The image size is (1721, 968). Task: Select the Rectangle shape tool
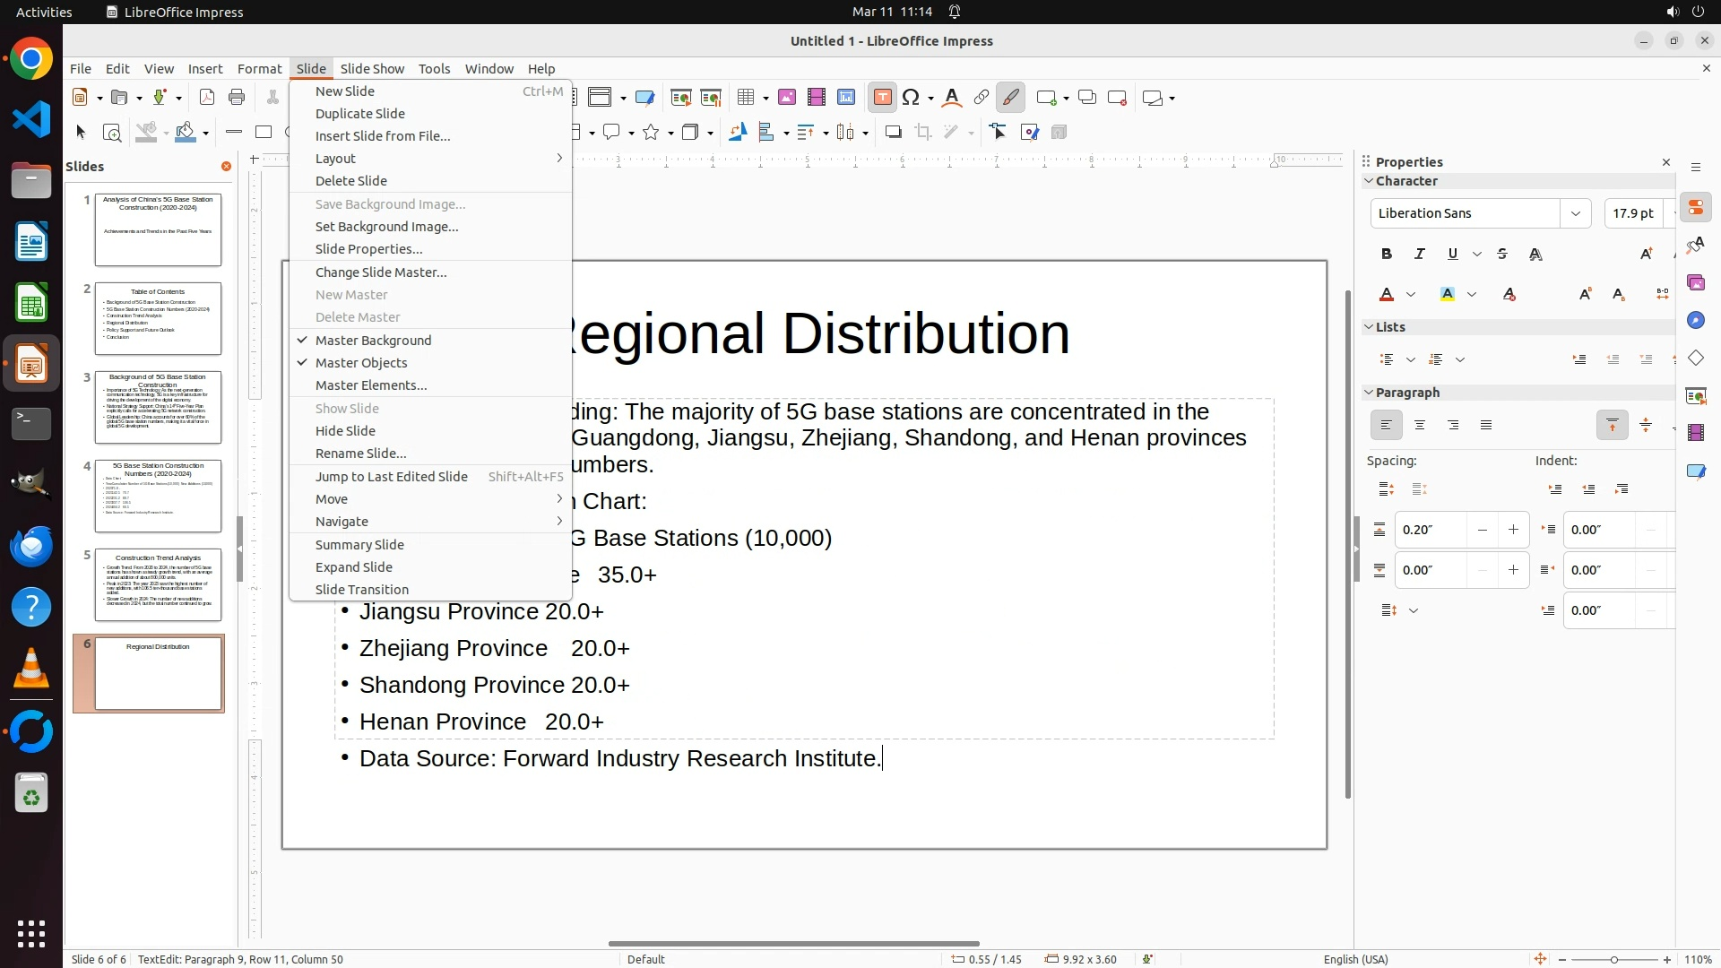point(264,133)
